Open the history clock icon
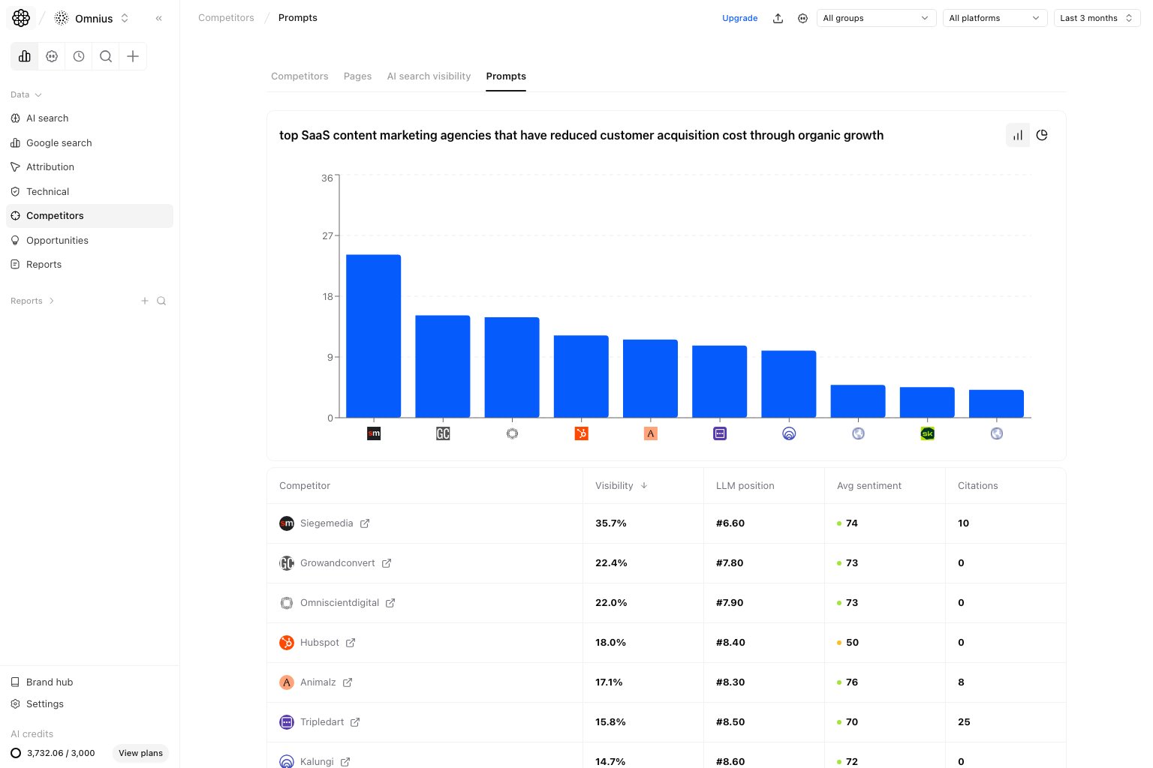Screen dimensions: 1153x768 tap(79, 56)
